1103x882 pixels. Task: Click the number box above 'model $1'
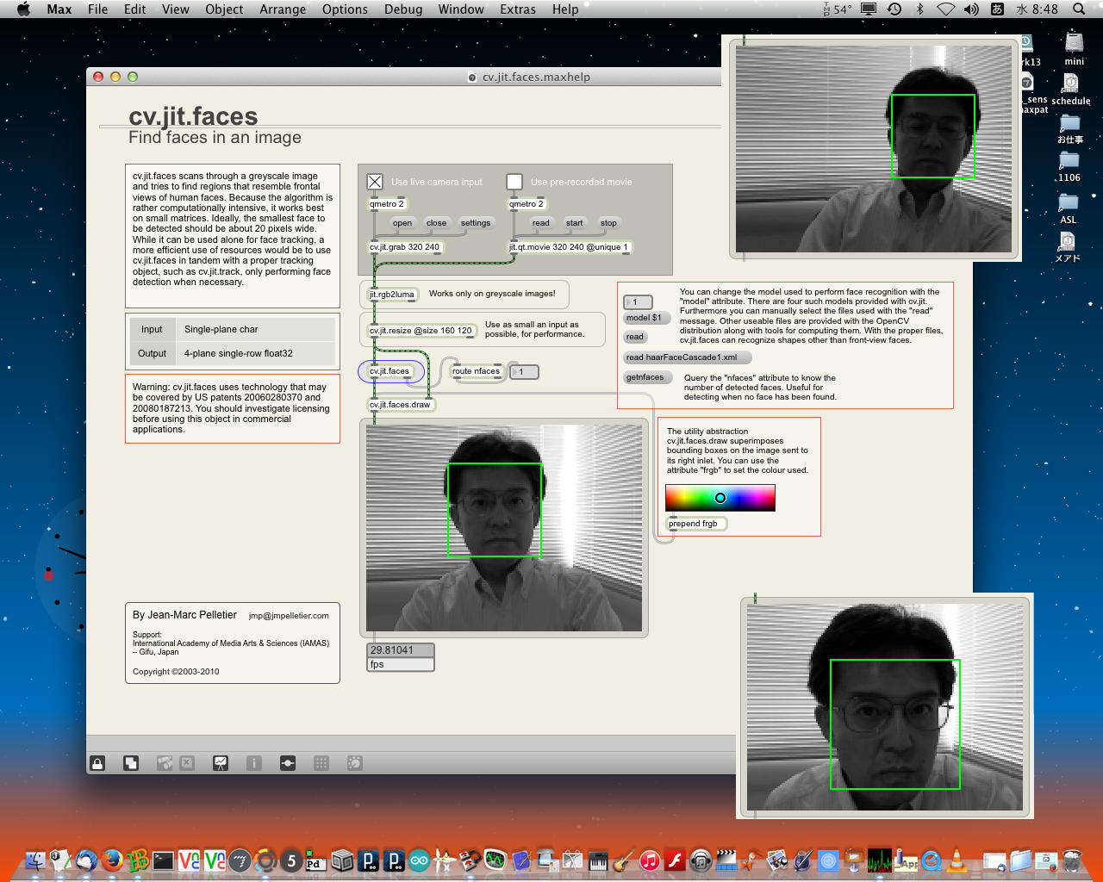pyautogui.click(x=639, y=302)
